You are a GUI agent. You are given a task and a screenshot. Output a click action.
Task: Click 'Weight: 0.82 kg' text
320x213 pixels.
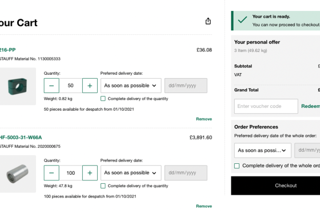(58, 99)
